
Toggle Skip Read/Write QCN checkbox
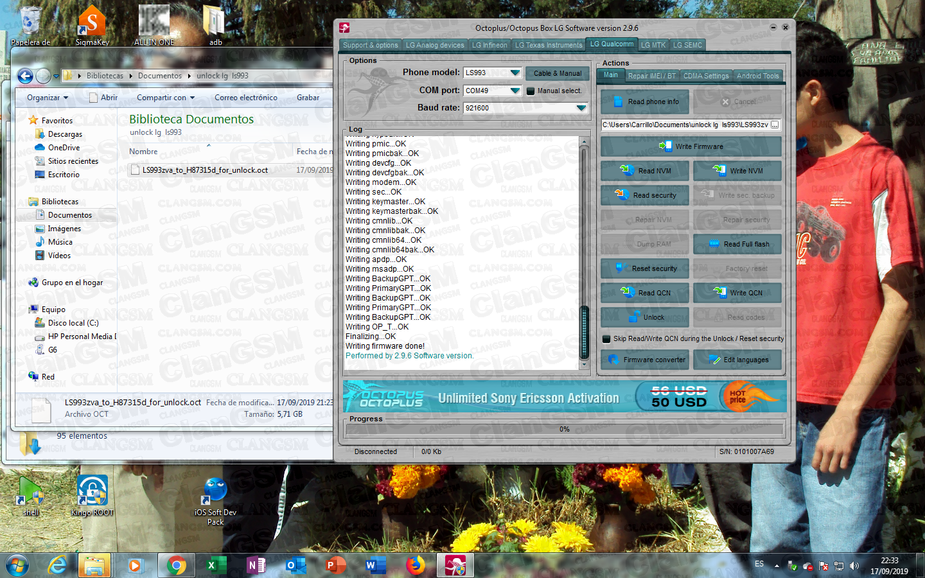point(606,339)
